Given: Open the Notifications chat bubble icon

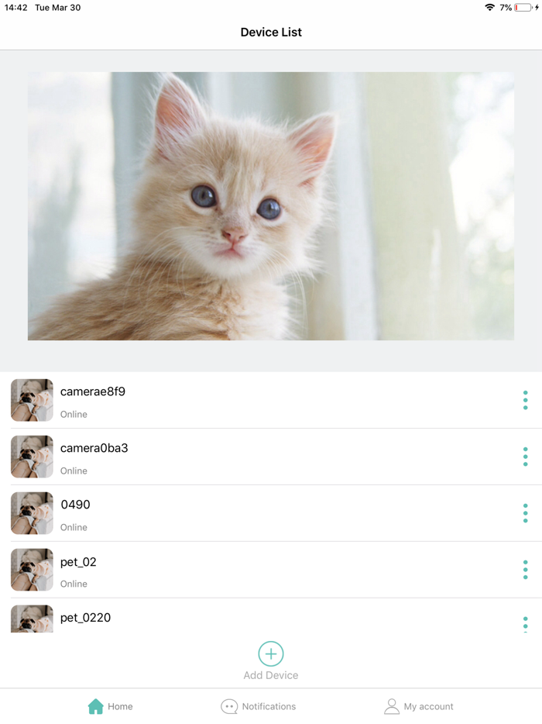Looking at the screenshot, I should [229, 706].
